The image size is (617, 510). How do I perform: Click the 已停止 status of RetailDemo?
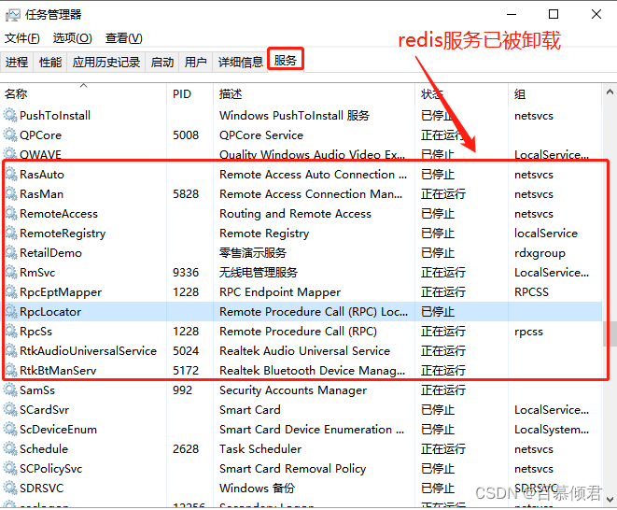[438, 252]
